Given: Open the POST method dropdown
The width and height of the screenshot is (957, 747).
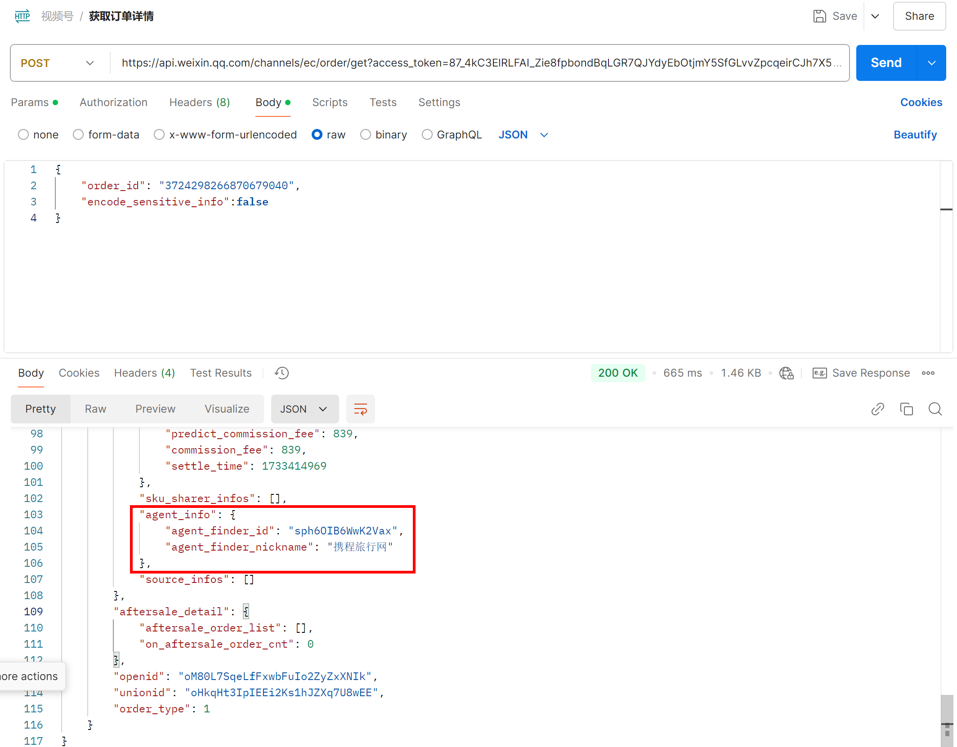Looking at the screenshot, I should pyautogui.click(x=58, y=63).
